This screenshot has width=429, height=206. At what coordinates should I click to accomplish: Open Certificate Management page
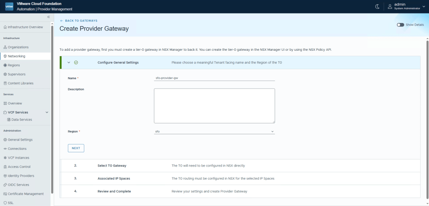26,194
